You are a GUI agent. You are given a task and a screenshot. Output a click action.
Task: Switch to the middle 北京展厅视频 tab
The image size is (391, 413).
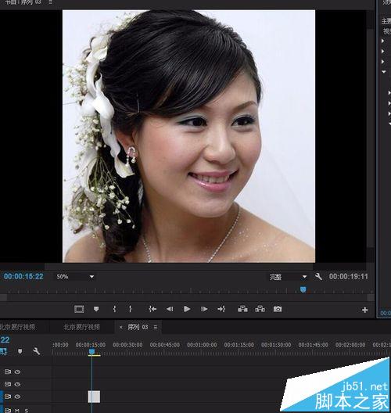(81, 327)
